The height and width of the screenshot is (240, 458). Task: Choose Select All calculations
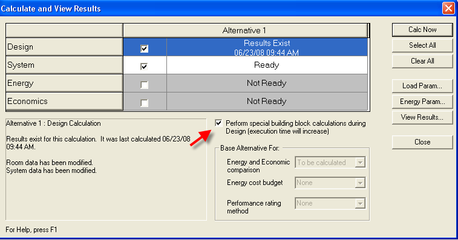point(422,45)
